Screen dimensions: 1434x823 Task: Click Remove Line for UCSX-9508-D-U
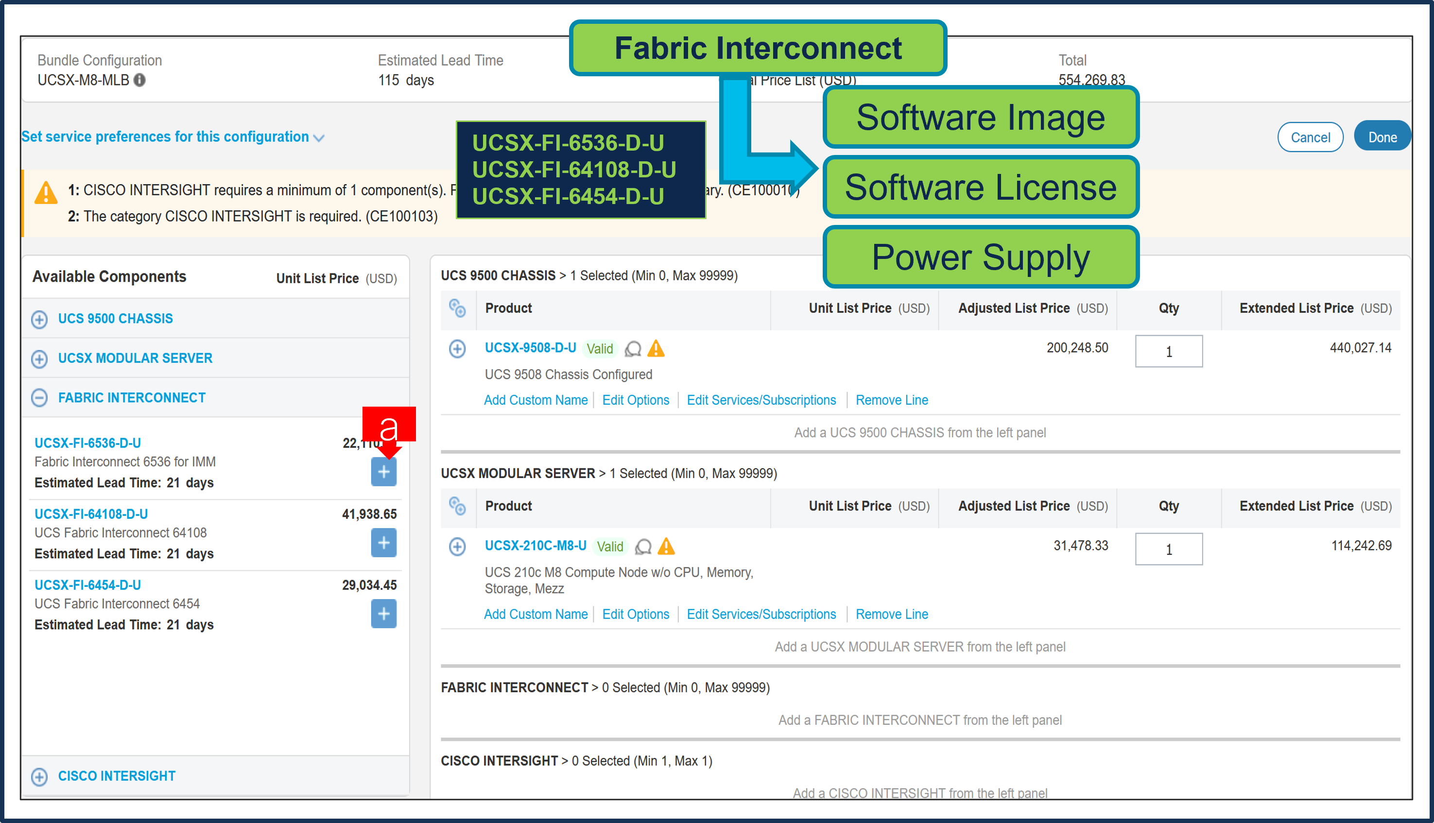pyautogui.click(x=891, y=400)
